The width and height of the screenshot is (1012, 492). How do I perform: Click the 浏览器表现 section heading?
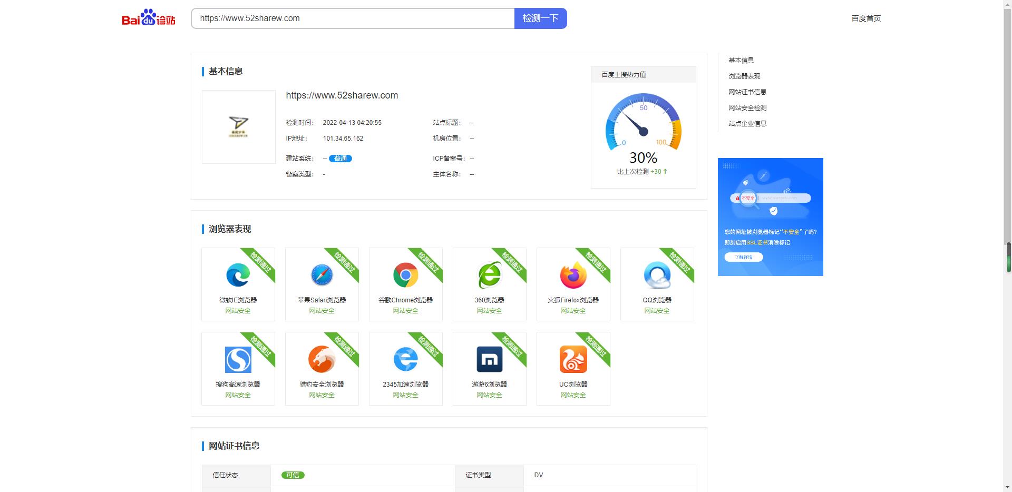tap(230, 229)
